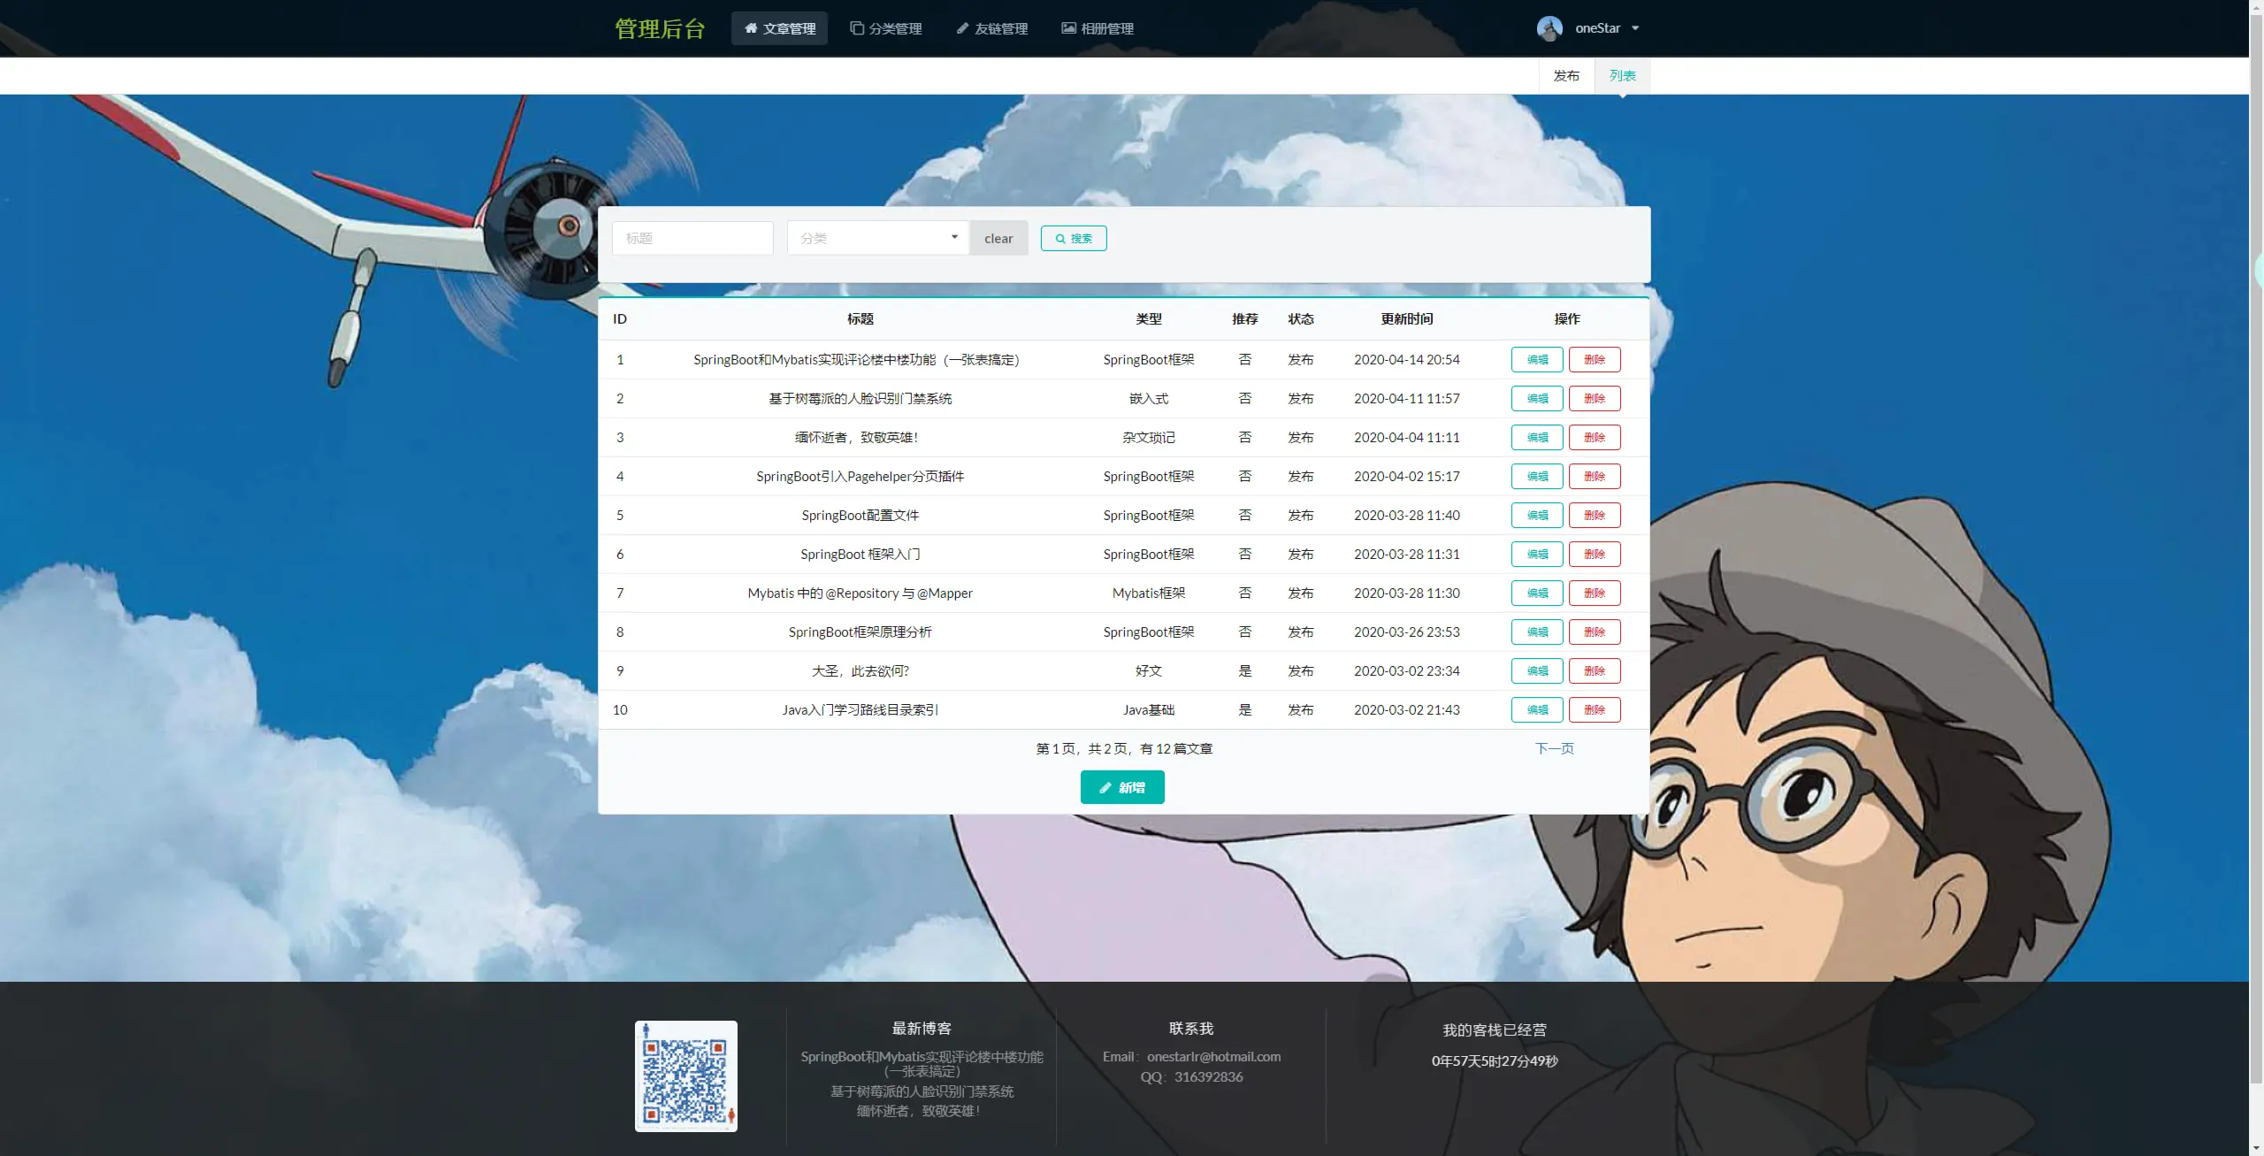Image resolution: width=2264 pixels, height=1156 pixels.
Task: Click 删除 for 大圣，此去欲何? row
Action: [x=1594, y=671]
